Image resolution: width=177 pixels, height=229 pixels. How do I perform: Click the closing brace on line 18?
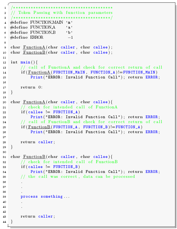(12, 92)
